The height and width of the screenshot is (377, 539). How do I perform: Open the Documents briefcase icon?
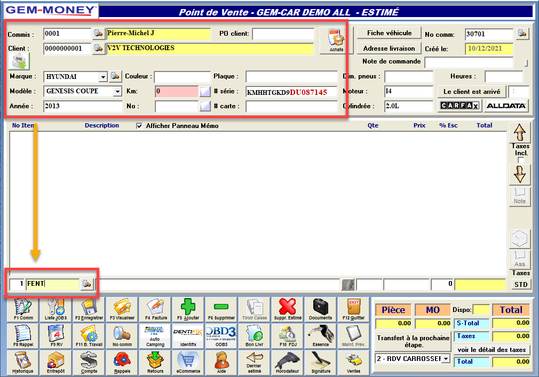tap(320, 309)
